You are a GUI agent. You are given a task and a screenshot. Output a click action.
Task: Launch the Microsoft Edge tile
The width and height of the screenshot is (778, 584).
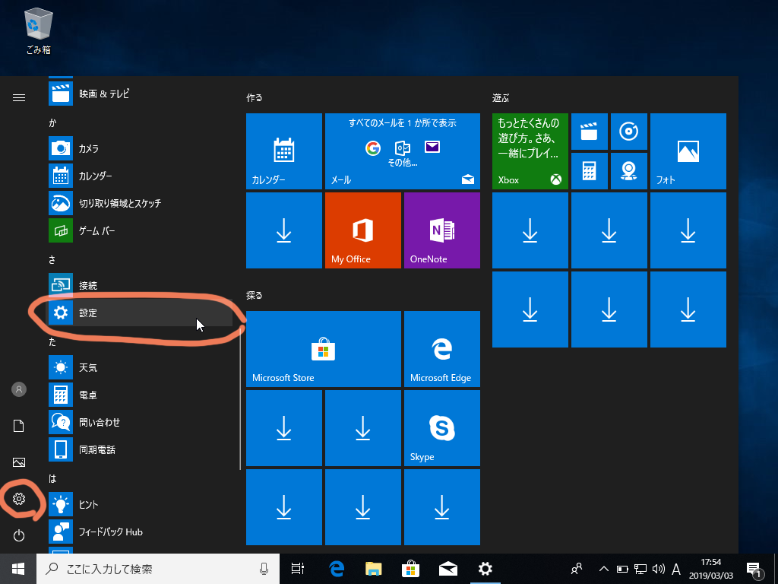click(441, 348)
